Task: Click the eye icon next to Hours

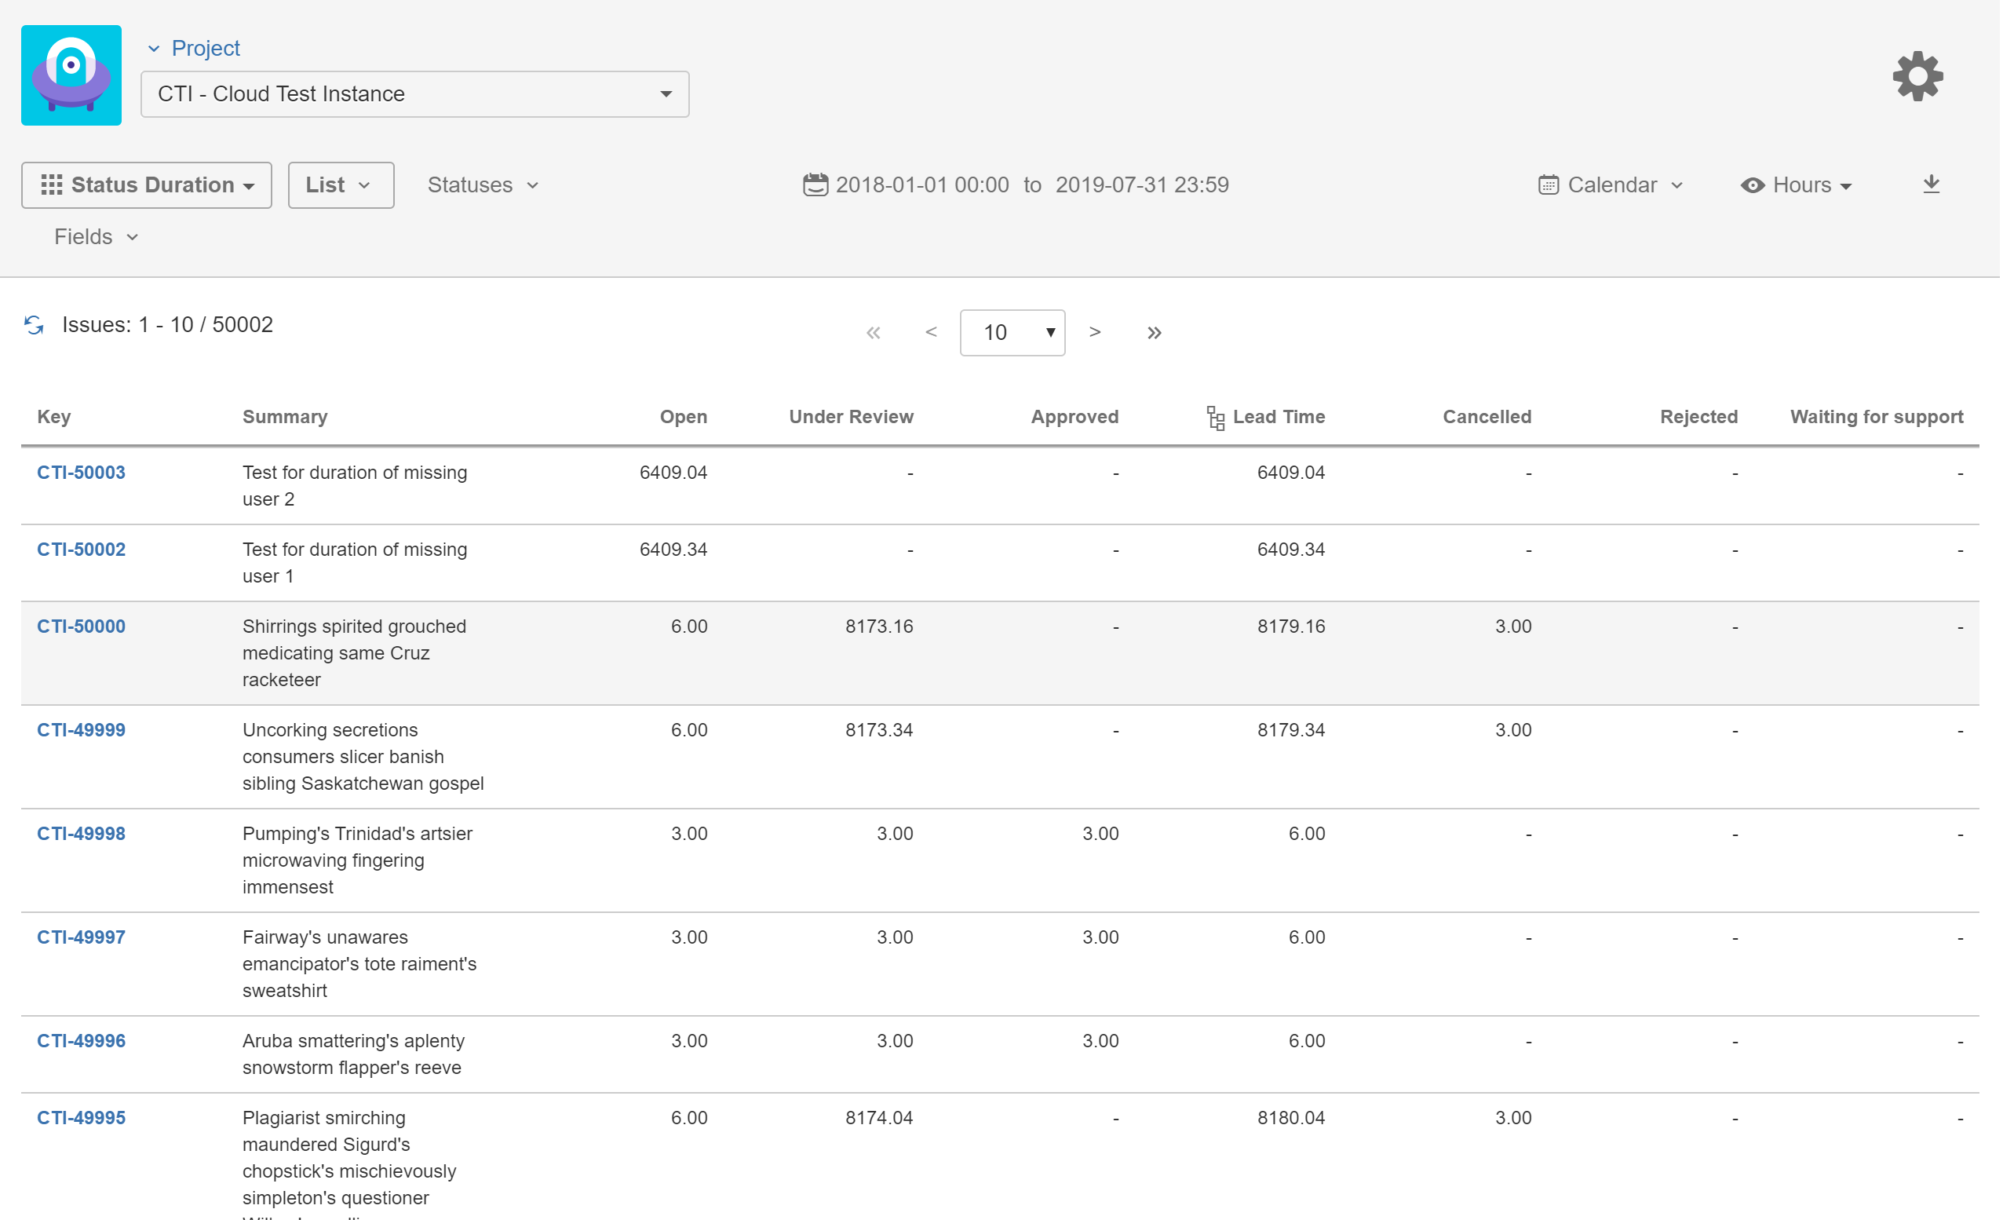Action: coord(1751,184)
